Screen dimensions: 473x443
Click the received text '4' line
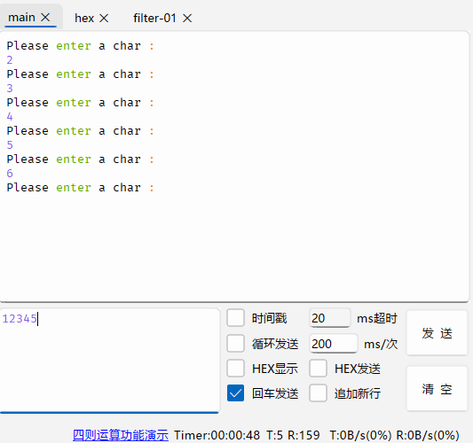pyautogui.click(x=10, y=117)
